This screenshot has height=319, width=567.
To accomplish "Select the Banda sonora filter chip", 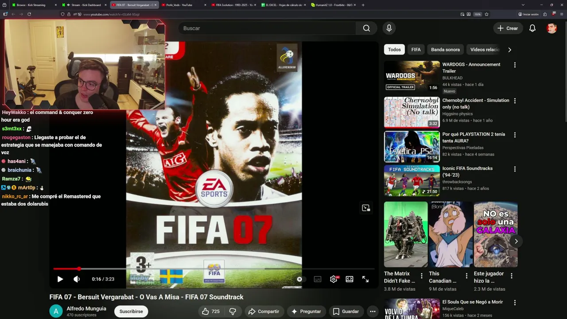I will click(445, 50).
